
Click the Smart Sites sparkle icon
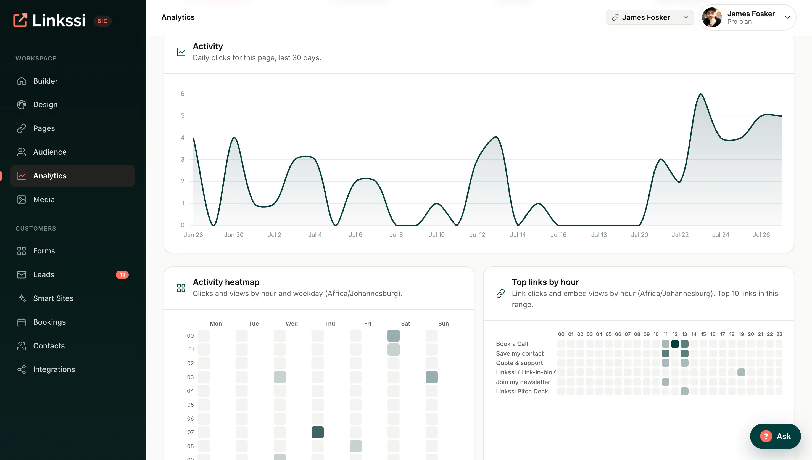tap(22, 298)
